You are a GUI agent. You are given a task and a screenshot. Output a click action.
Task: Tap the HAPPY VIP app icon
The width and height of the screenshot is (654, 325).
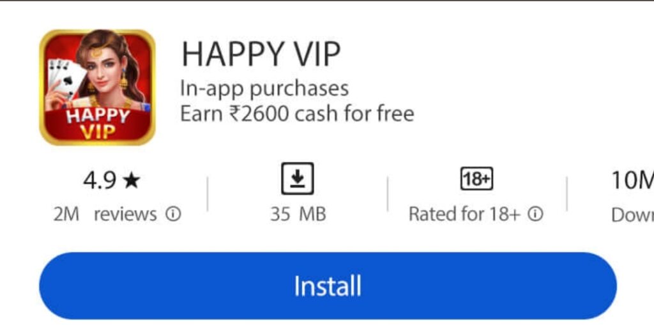click(97, 87)
